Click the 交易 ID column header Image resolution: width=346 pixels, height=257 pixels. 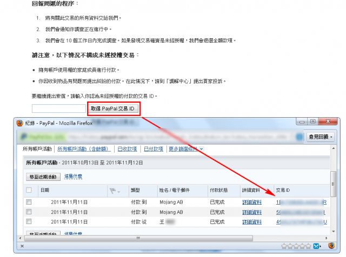pyautogui.click(x=283, y=190)
